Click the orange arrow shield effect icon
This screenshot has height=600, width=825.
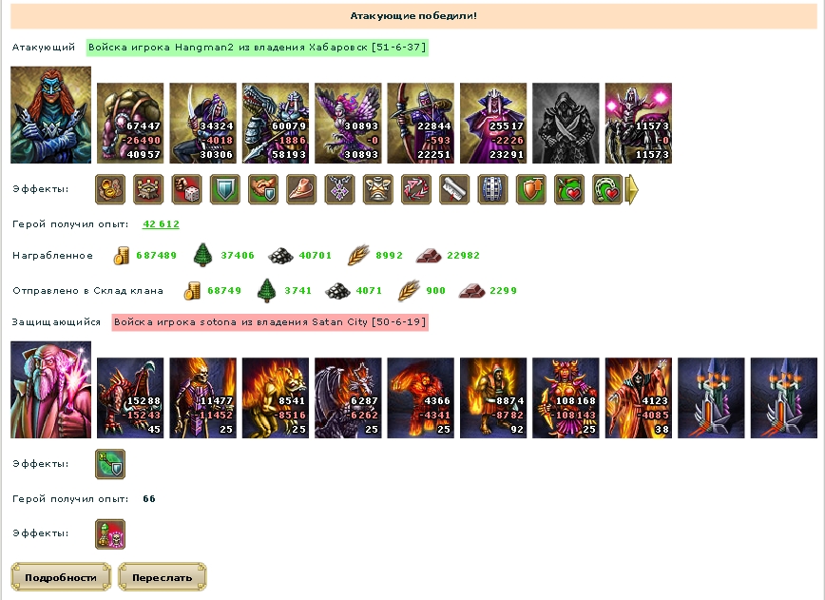click(x=531, y=189)
